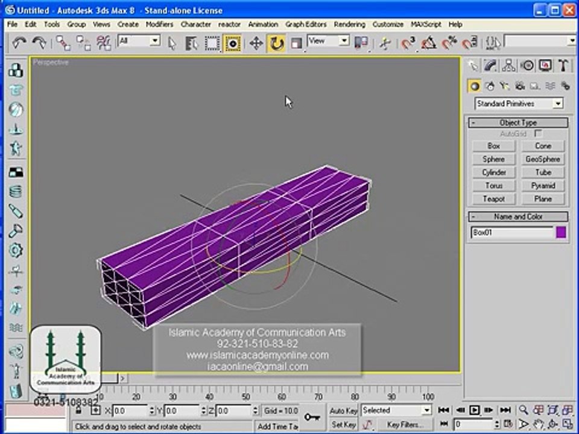Open the purple object color swatch
The width and height of the screenshot is (579, 434).
tap(561, 233)
